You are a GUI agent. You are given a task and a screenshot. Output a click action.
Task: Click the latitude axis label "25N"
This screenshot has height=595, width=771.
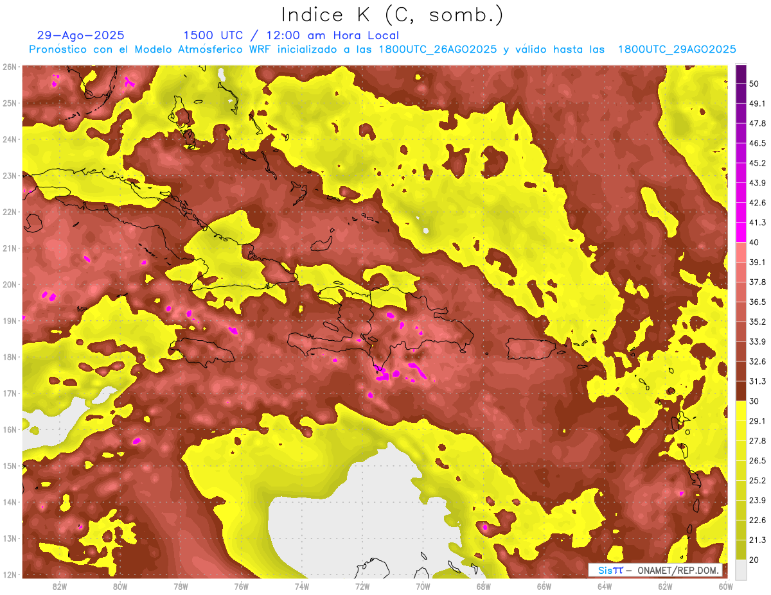point(10,103)
